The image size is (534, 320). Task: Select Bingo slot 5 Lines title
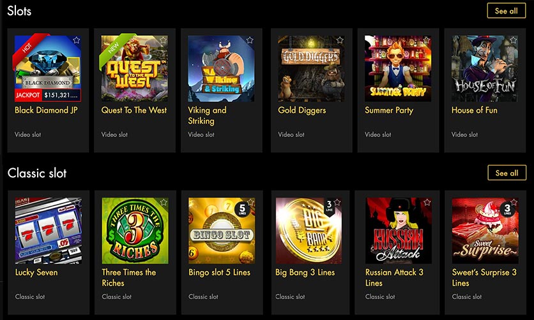click(219, 272)
